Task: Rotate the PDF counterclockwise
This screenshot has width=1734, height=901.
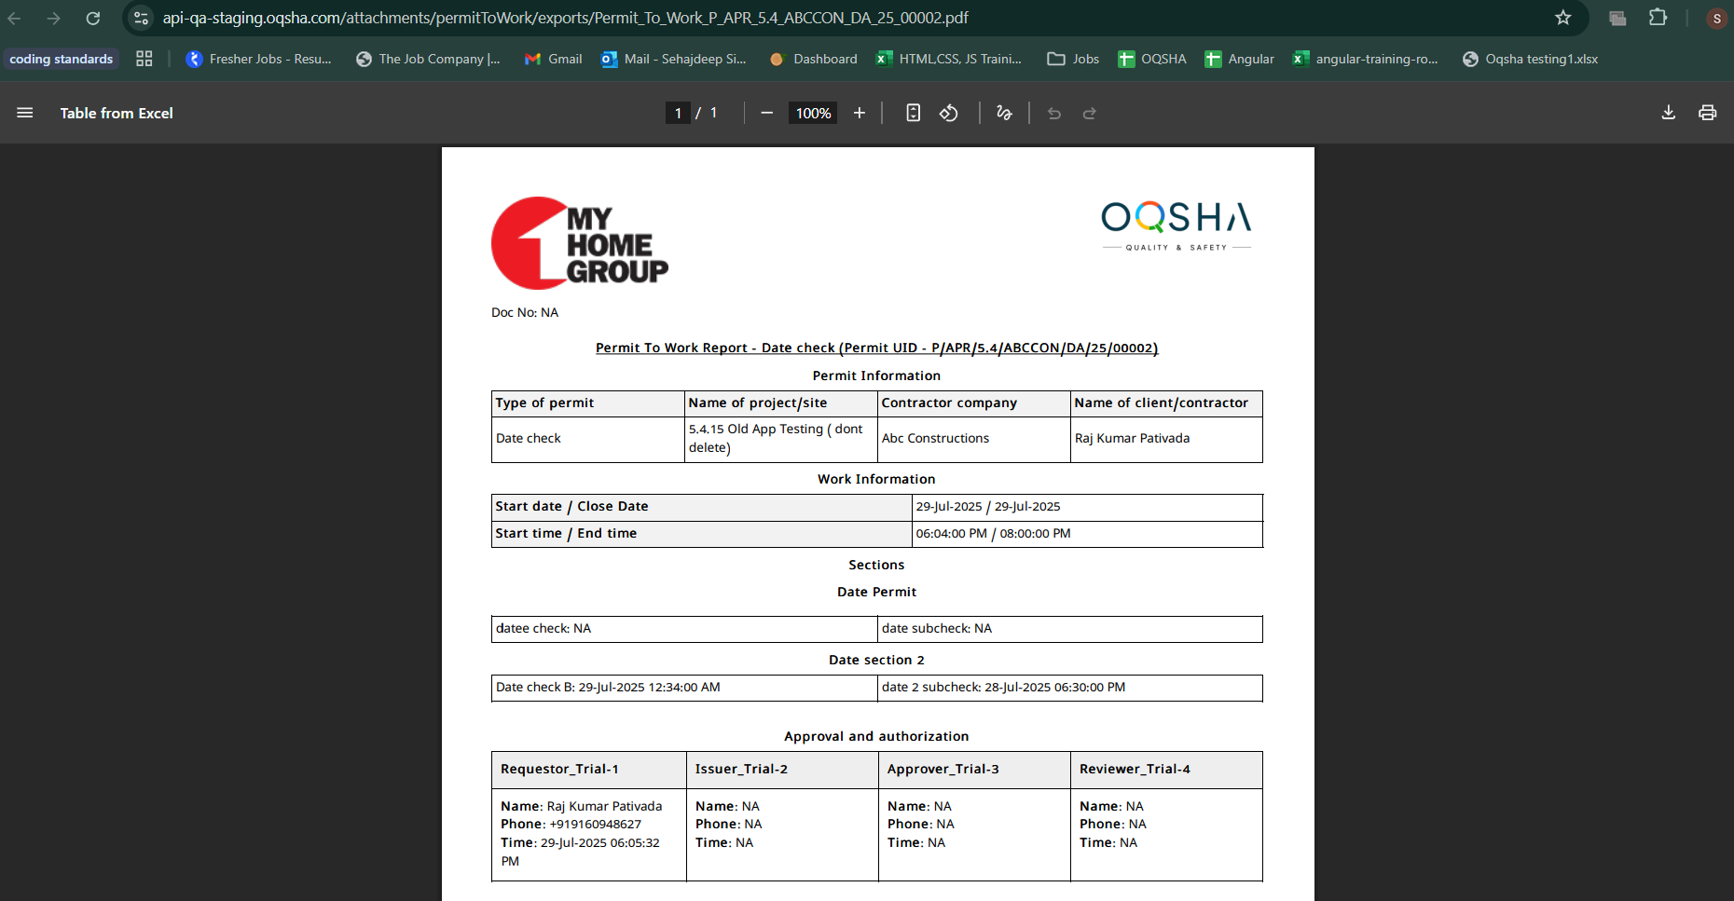Action: [949, 113]
